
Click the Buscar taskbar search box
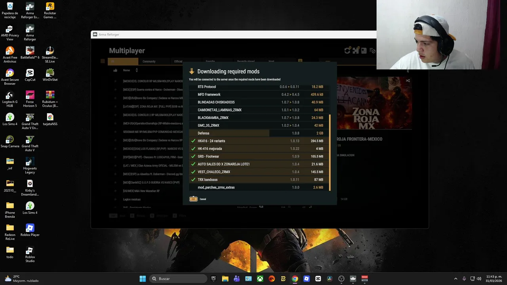click(x=178, y=279)
